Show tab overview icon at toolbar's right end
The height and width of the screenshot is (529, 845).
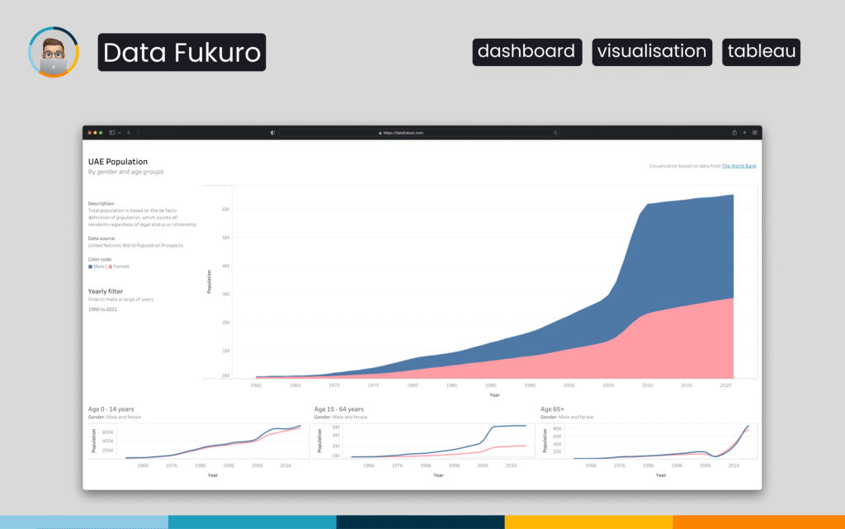click(x=754, y=132)
